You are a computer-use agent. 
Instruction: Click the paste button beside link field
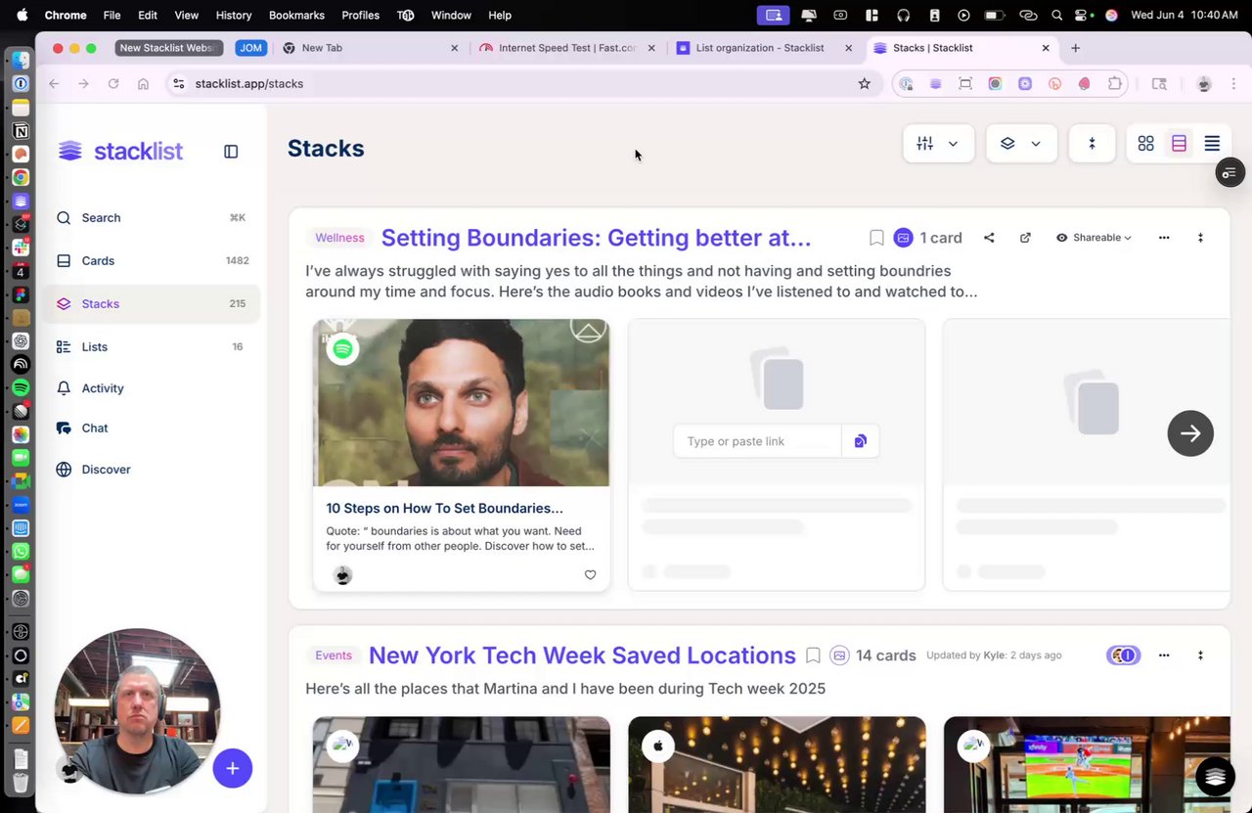861,441
